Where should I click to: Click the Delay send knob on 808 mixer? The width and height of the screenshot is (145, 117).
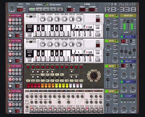point(115,83)
